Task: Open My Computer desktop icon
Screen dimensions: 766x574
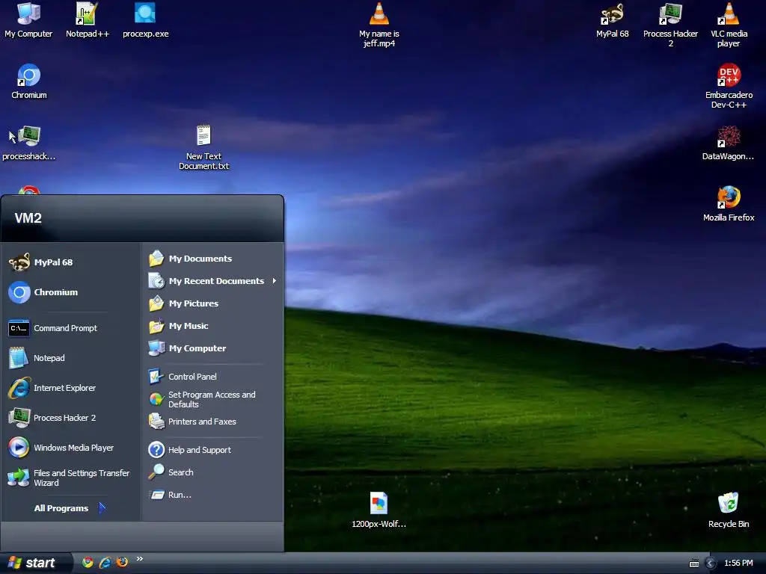Action: click(28, 20)
